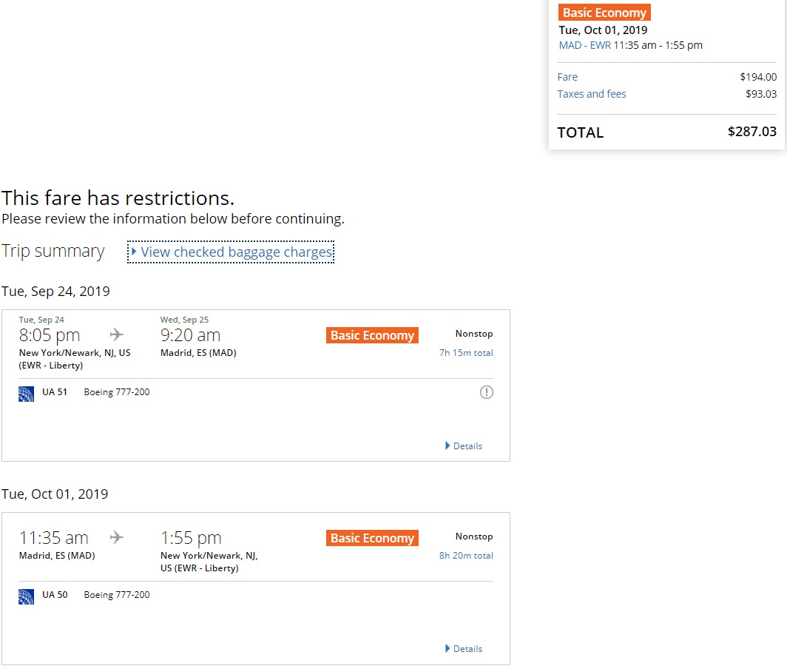Open the Taxes and fees link
787x666 pixels.
(592, 94)
